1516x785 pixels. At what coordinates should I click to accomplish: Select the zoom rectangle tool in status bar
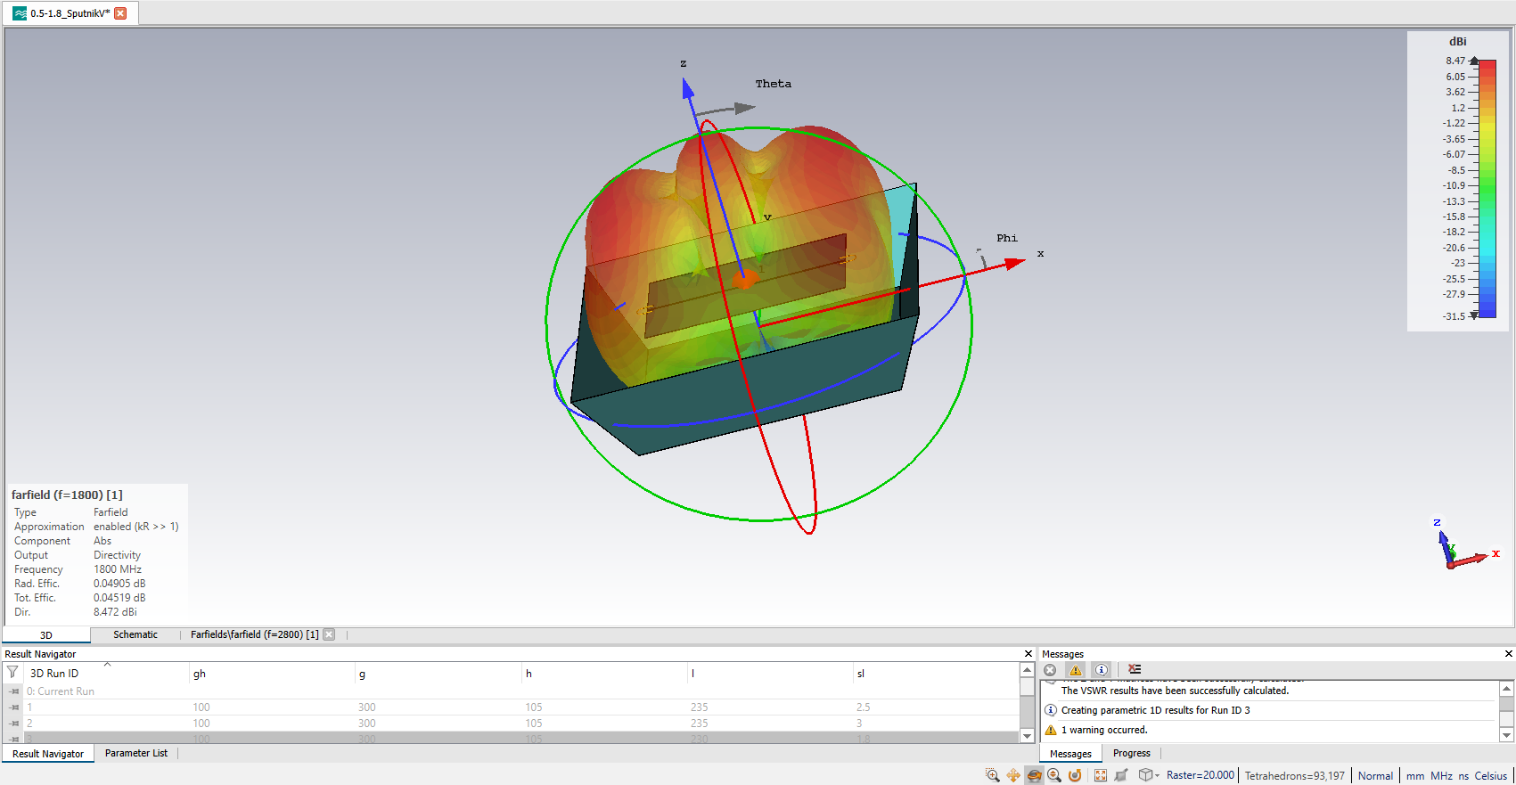(992, 775)
